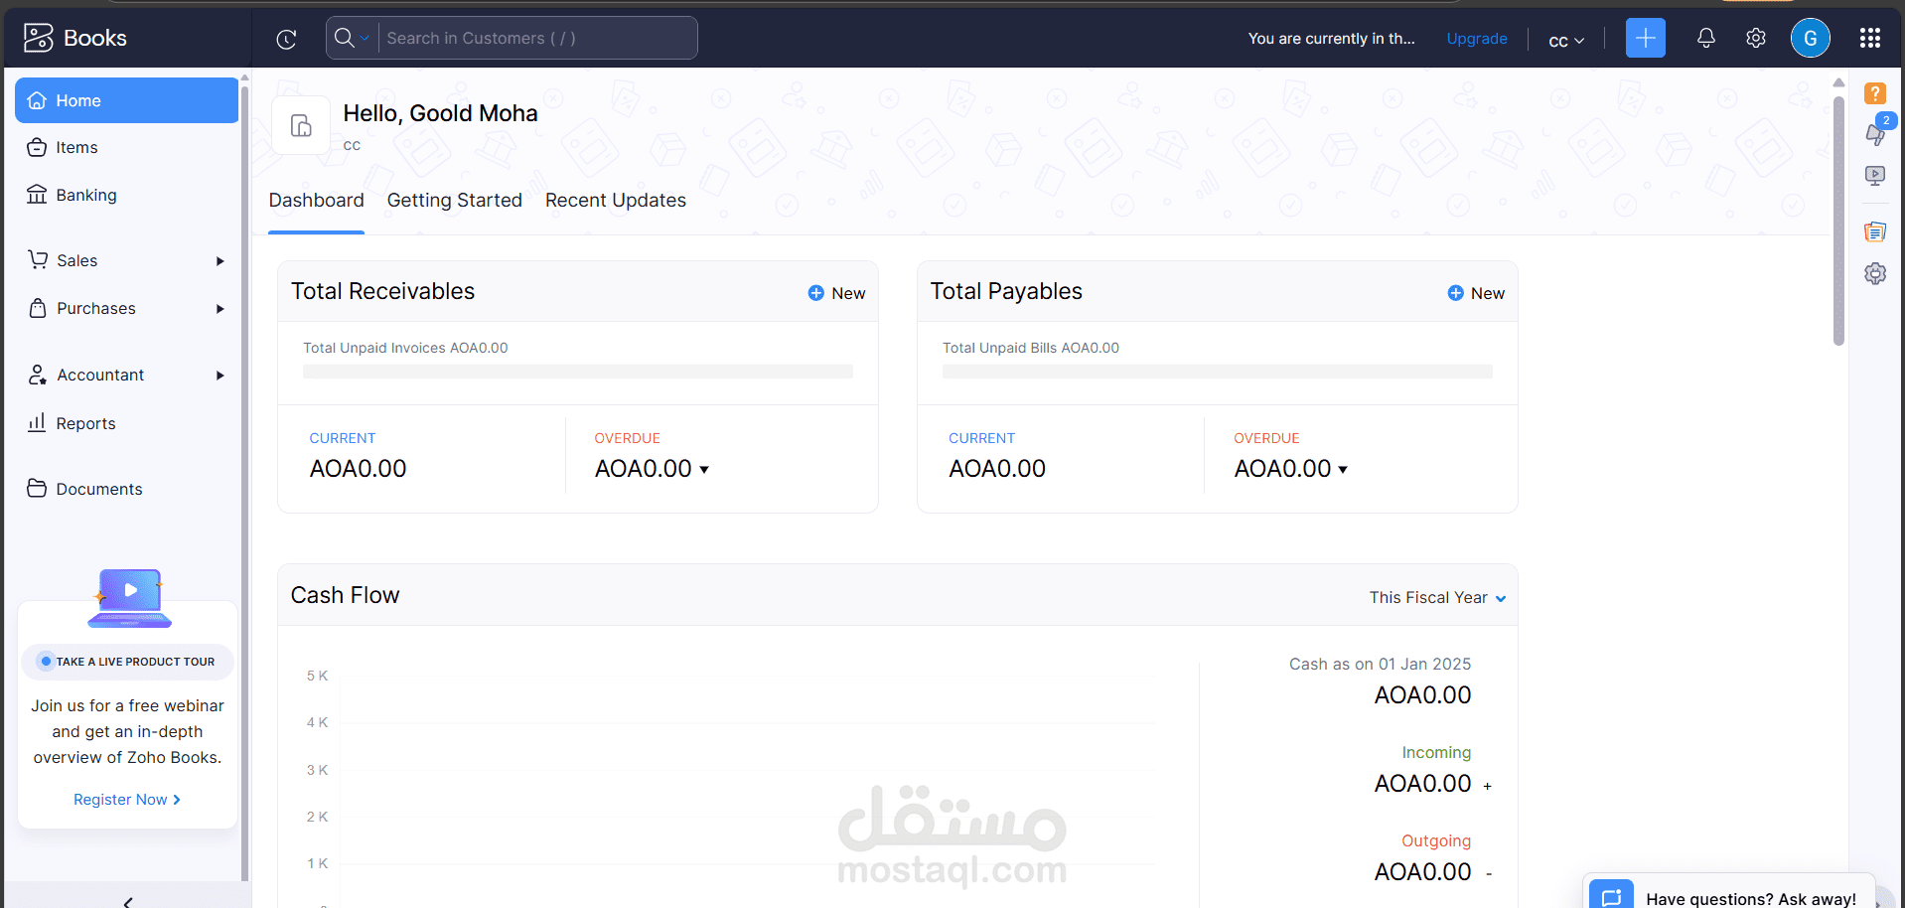This screenshot has height=908, width=1905.
Task: Play the live product tour video illustration
Action: pyautogui.click(x=130, y=597)
